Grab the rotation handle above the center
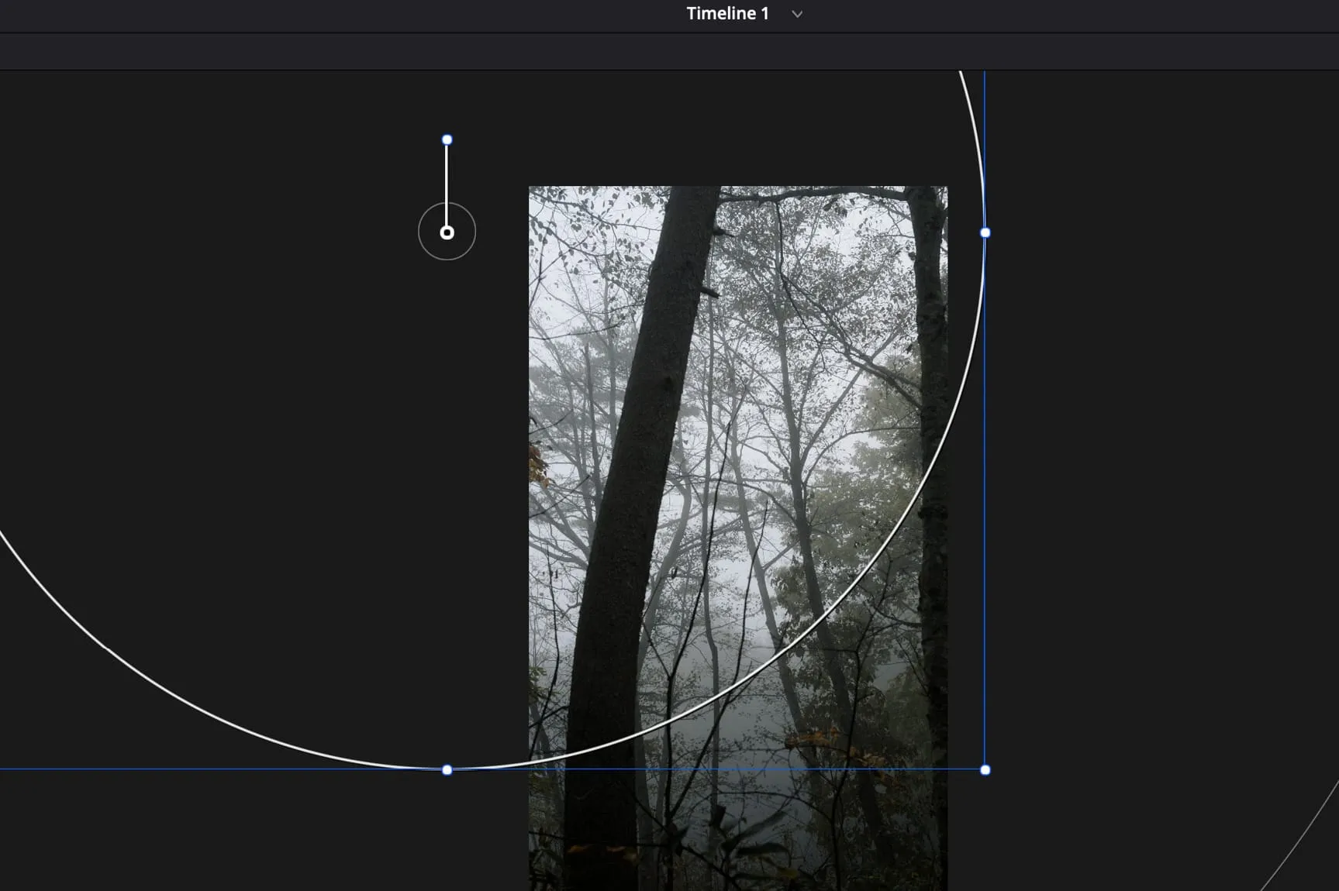This screenshot has height=891, width=1339. 447,140
